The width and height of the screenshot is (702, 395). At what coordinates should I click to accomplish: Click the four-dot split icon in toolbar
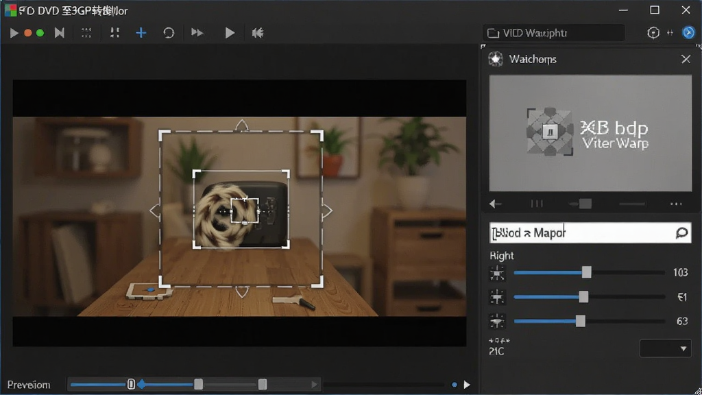click(x=114, y=33)
